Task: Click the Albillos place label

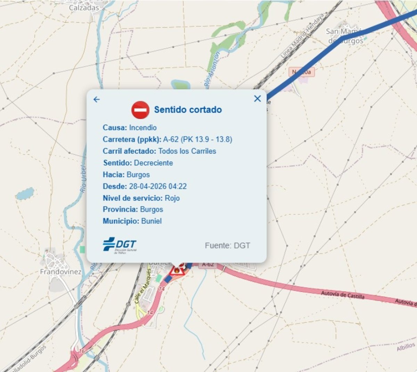Action: [x=406, y=346]
